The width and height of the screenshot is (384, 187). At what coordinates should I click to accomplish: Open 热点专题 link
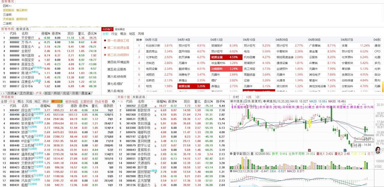tap(101, 101)
